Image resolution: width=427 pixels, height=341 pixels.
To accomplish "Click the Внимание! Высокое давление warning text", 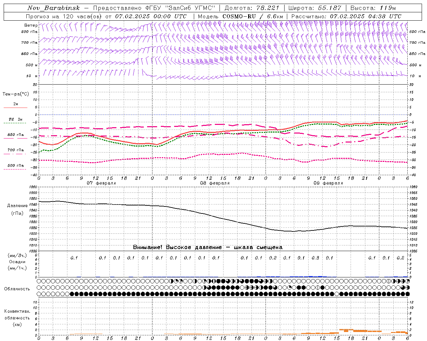I will click(x=207, y=247).
